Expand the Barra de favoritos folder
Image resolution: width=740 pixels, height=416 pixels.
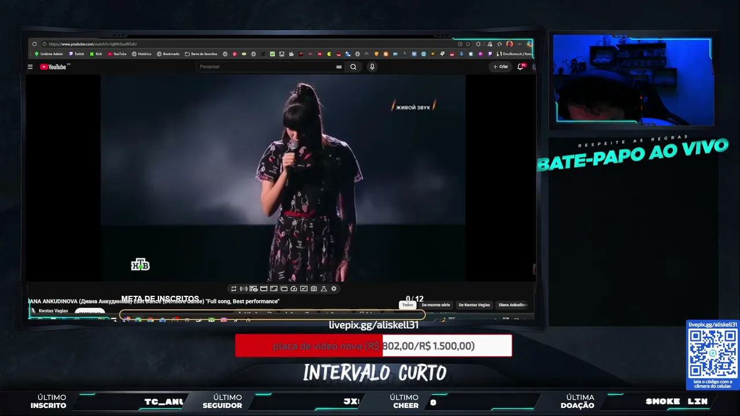click(201, 54)
